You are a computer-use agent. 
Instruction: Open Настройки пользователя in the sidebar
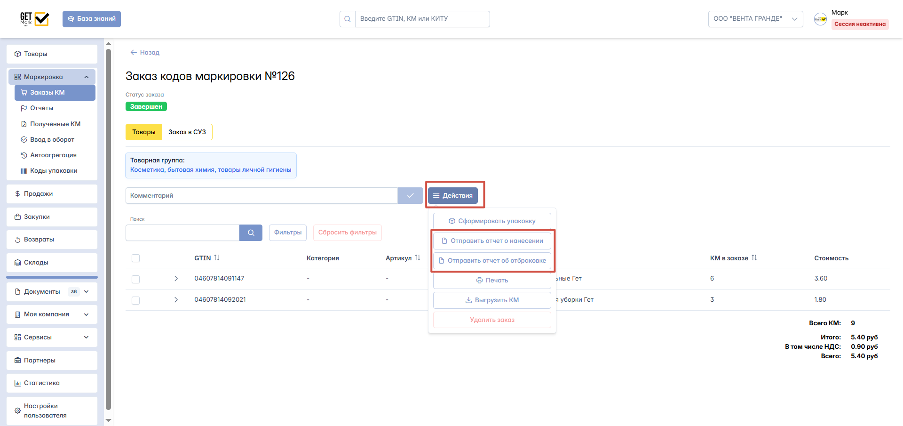click(x=52, y=411)
